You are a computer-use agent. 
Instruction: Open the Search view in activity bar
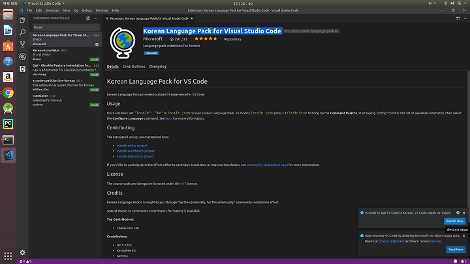tap(22, 32)
